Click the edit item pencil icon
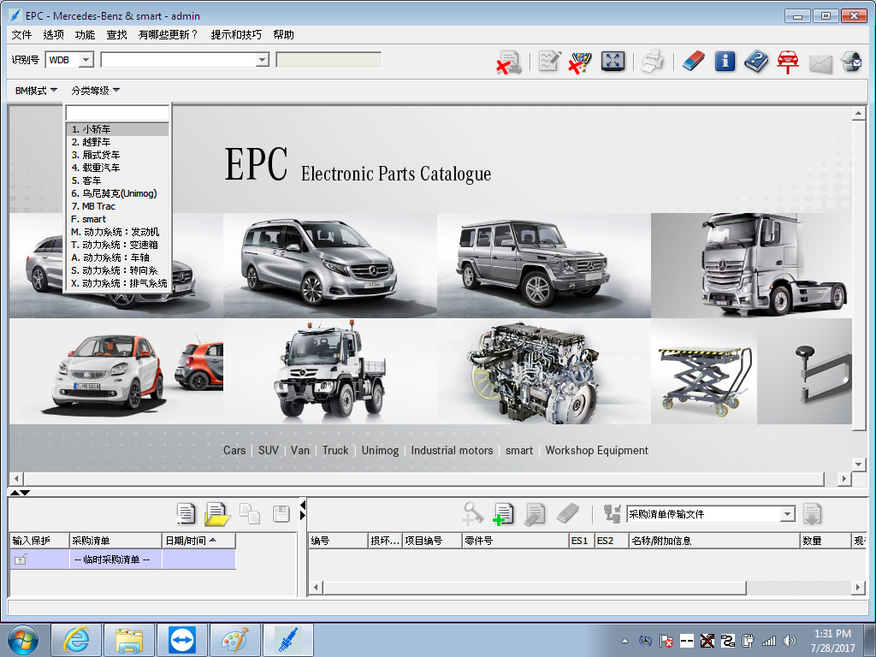This screenshot has width=876, height=657. [535, 514]
